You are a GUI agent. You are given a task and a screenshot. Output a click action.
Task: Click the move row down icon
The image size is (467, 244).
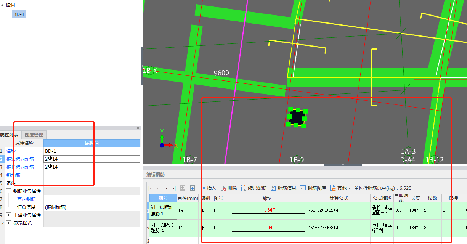(193, 188)
